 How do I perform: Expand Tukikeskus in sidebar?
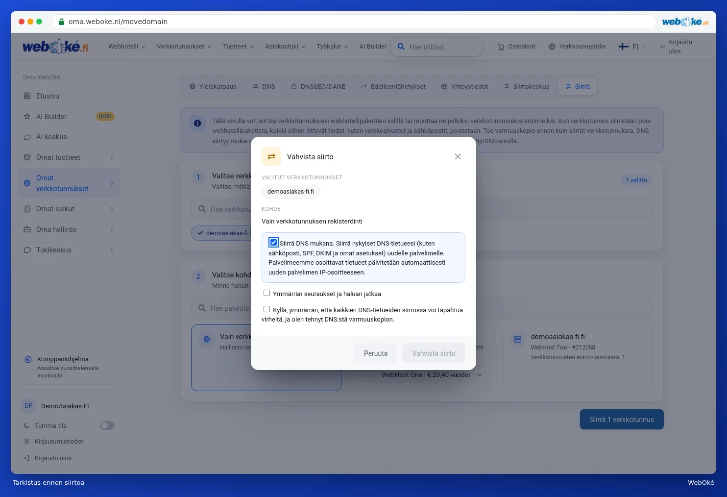tap(69, 250)
